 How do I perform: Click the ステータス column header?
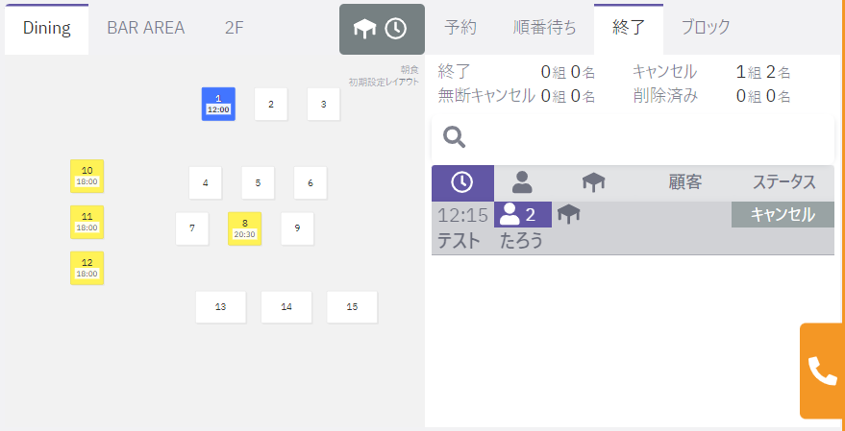[783, 182]
